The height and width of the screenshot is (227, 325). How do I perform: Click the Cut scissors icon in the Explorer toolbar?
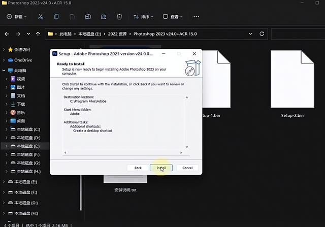41,17
